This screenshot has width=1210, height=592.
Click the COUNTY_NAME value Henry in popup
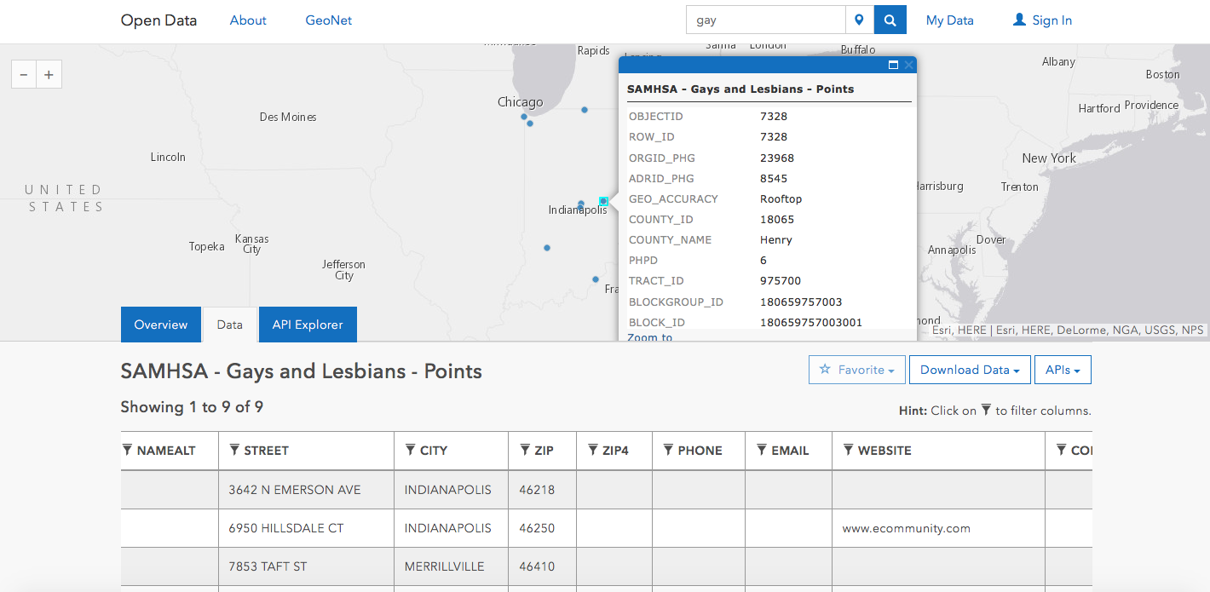[776, 240]
